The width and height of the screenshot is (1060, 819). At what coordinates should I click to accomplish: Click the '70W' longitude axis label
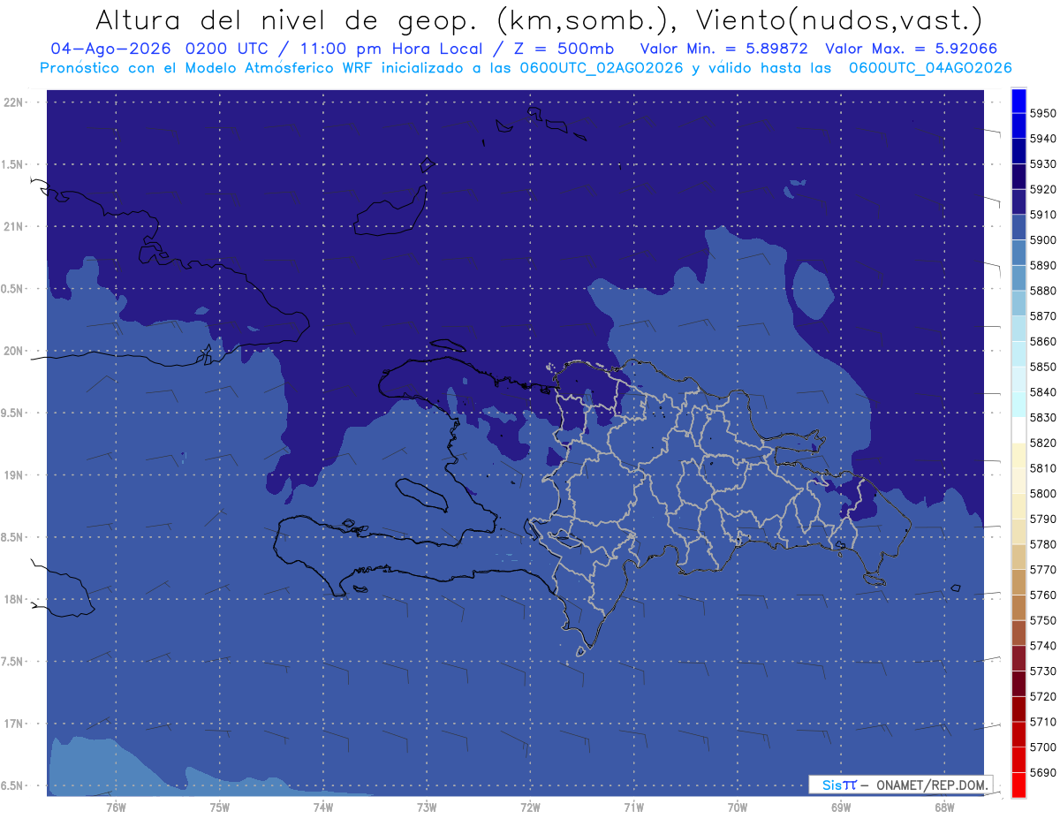[x=738, y=808]
